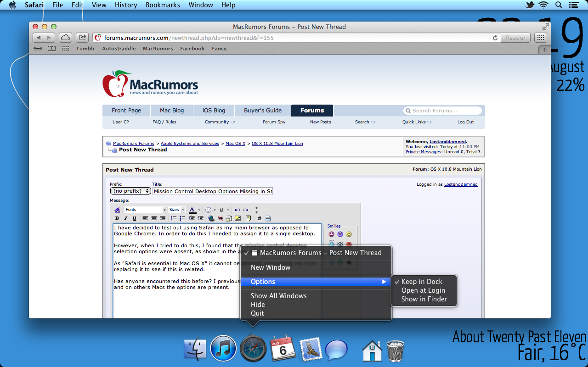Underline text in the message editor

(134, 218)
